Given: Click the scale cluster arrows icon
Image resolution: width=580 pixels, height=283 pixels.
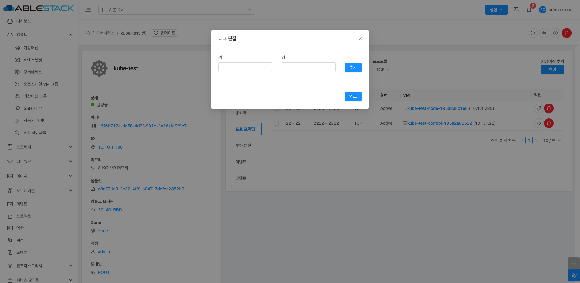Looking at the screenshot, I should (544, 33).
